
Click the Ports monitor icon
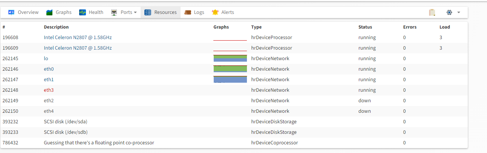click(x=114, y=12)
